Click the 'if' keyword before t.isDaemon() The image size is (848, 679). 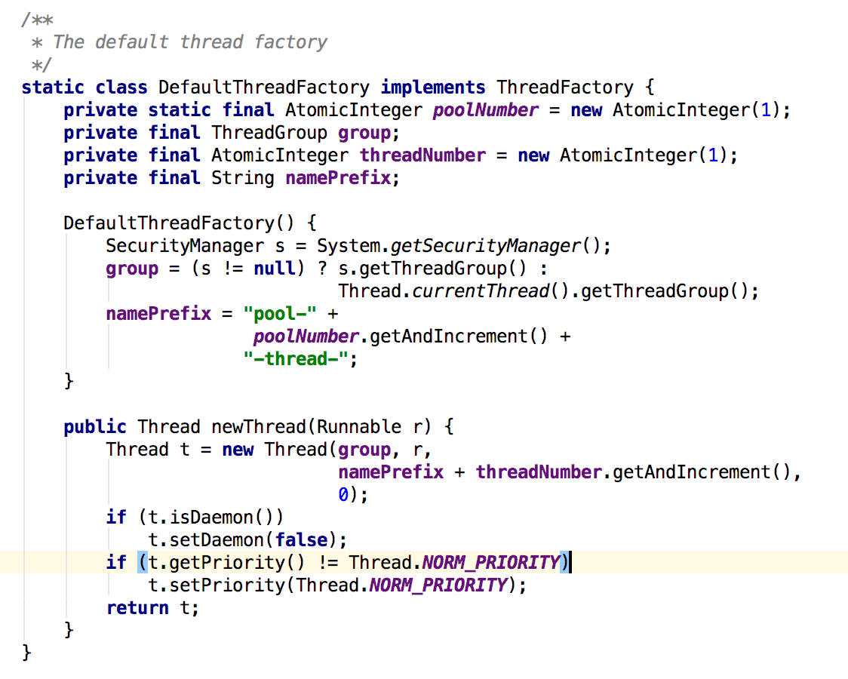coord(115,518)
